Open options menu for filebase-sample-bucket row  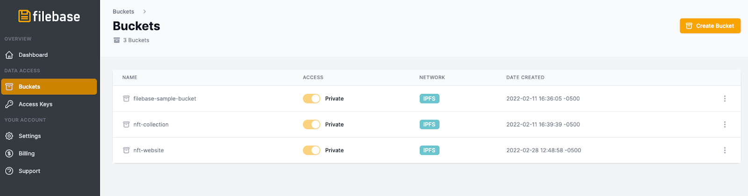coord(725,99)
